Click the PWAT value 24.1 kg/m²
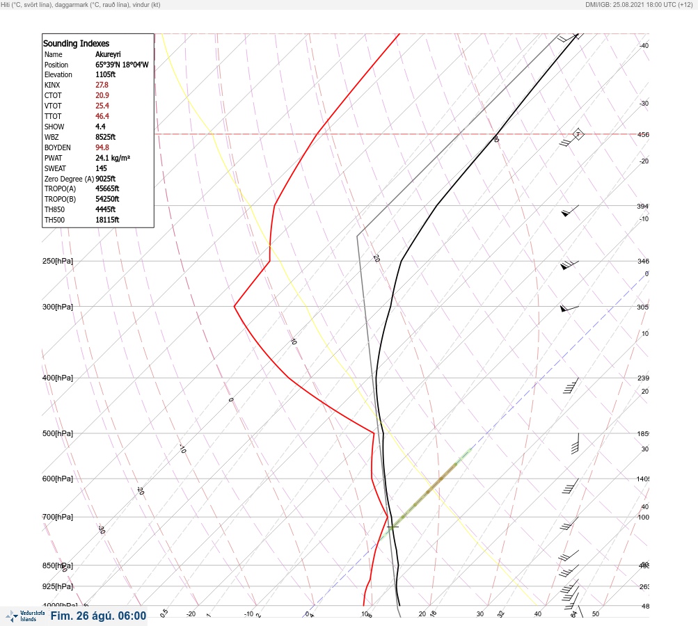 (113, 158)
